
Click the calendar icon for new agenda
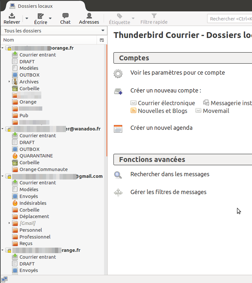coord(118,129)
